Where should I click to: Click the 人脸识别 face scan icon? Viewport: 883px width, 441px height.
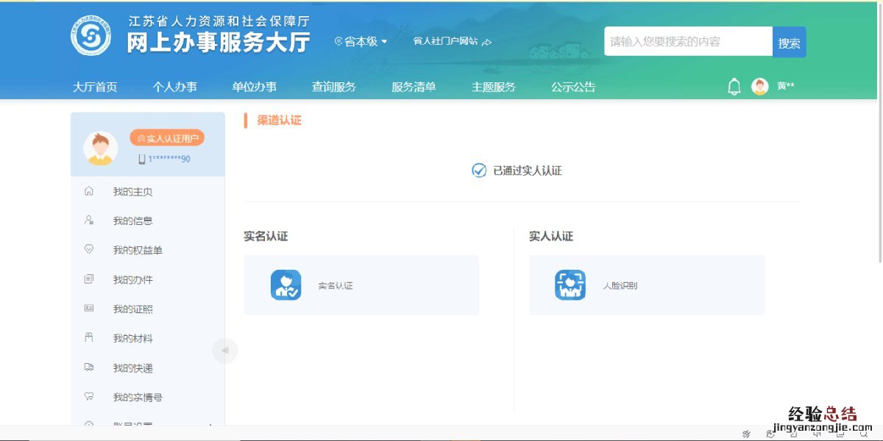(570, 285)
